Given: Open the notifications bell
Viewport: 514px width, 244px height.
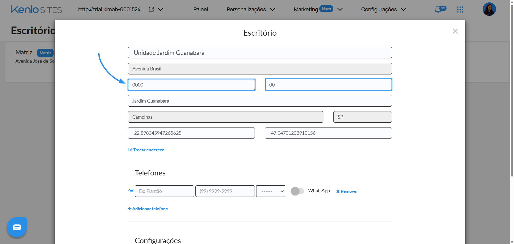Looking at the screenshot, I should pyautogui.click(x=438, y=10).
